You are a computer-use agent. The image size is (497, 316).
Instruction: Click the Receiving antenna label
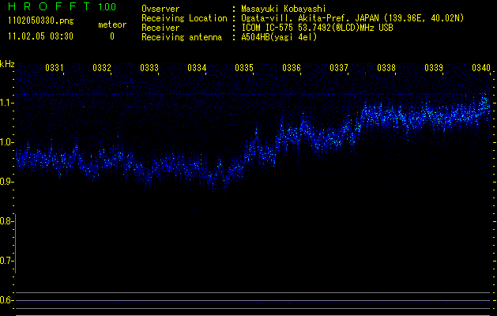(182, 37)
